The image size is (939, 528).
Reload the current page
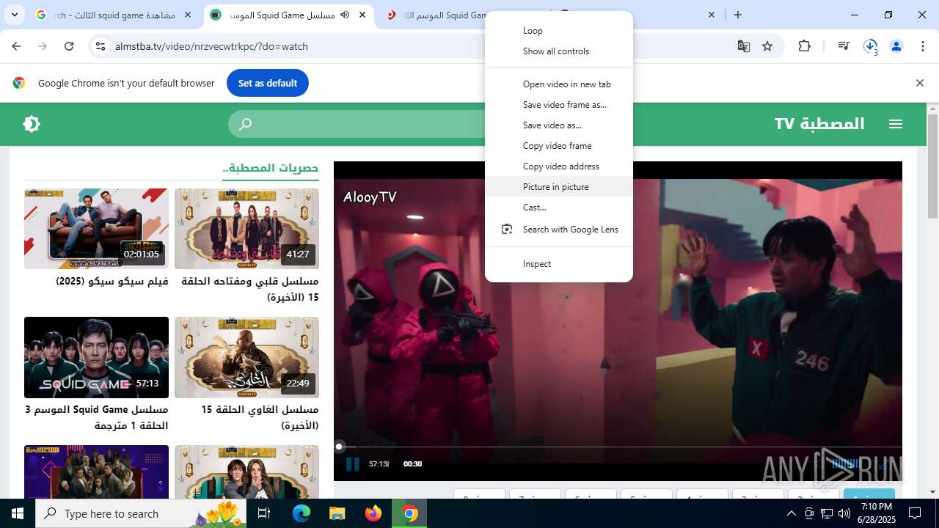[69, 46]
